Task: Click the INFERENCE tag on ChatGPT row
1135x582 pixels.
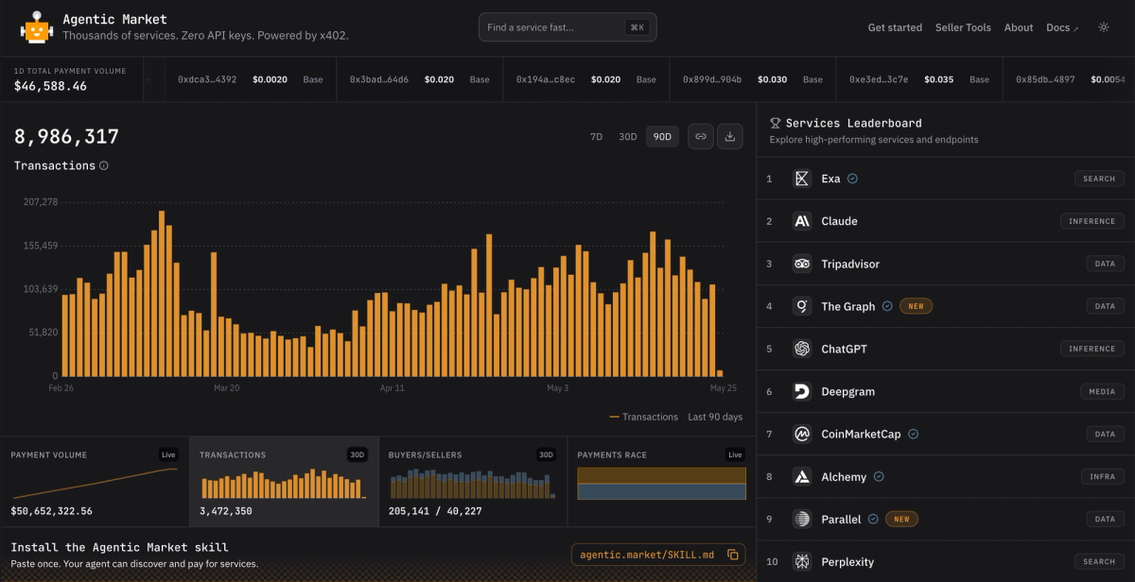Action: [1092, 349]
